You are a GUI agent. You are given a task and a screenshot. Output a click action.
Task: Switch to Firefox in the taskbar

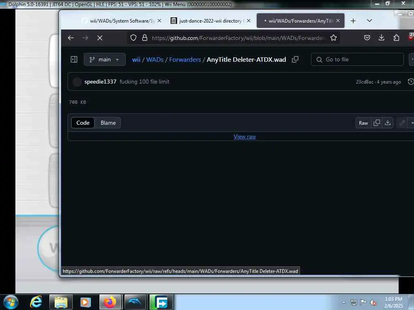(110, 302)
